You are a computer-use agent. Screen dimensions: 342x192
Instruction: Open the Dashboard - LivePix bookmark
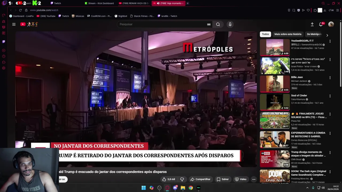[x=21, y=16]
